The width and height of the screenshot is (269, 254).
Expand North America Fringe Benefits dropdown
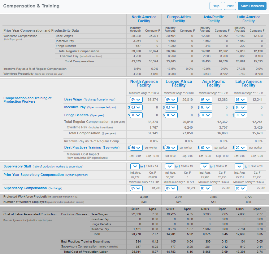[x=137, y=115]
